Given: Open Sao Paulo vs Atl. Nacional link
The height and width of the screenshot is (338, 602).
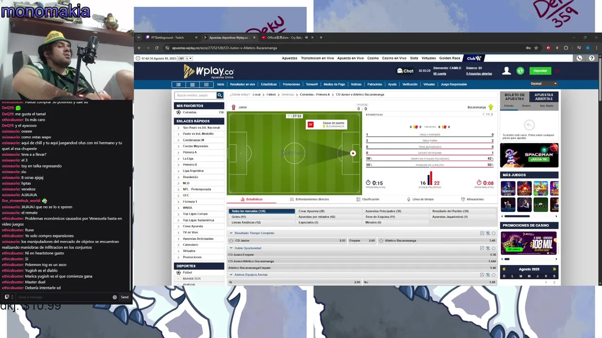Looking at the screenshot, I should click(x=201, y=128).
